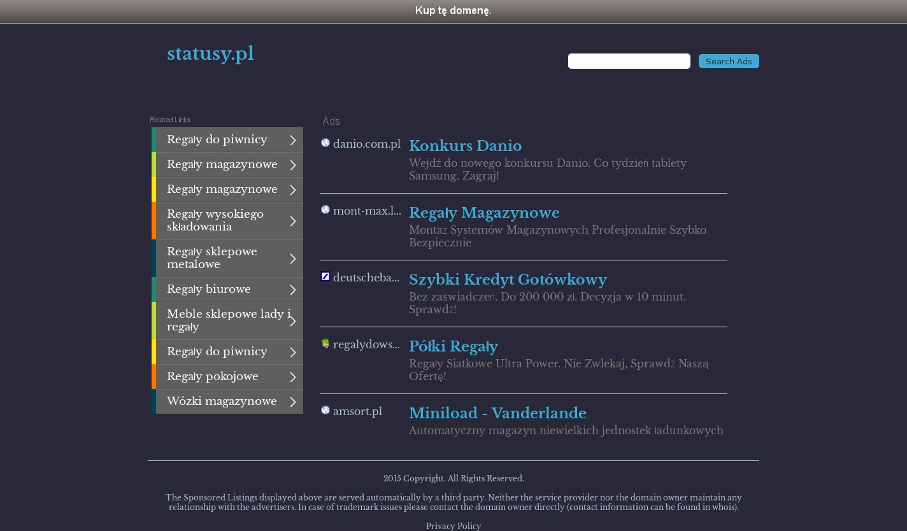Click the Kup tę domenę banner

pyautogui.click(x=453, y=11)
